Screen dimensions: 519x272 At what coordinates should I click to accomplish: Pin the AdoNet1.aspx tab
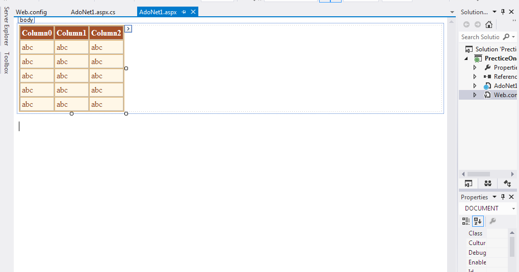pos(184,12)
